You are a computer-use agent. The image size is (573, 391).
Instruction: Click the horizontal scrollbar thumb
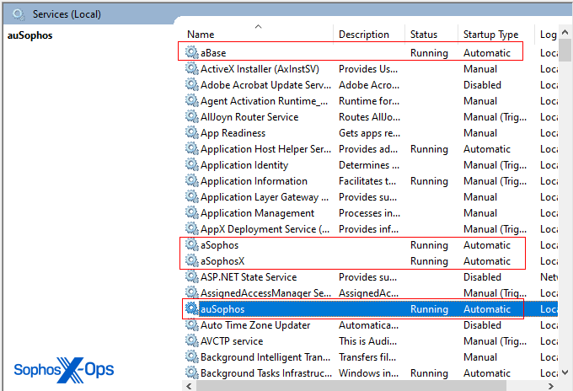[351, 386]
